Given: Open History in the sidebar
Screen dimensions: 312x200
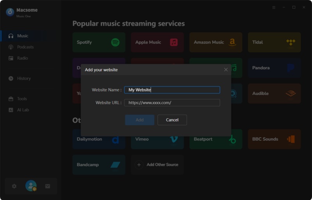Looking at the screenshot, I should (x=24, y=79).
